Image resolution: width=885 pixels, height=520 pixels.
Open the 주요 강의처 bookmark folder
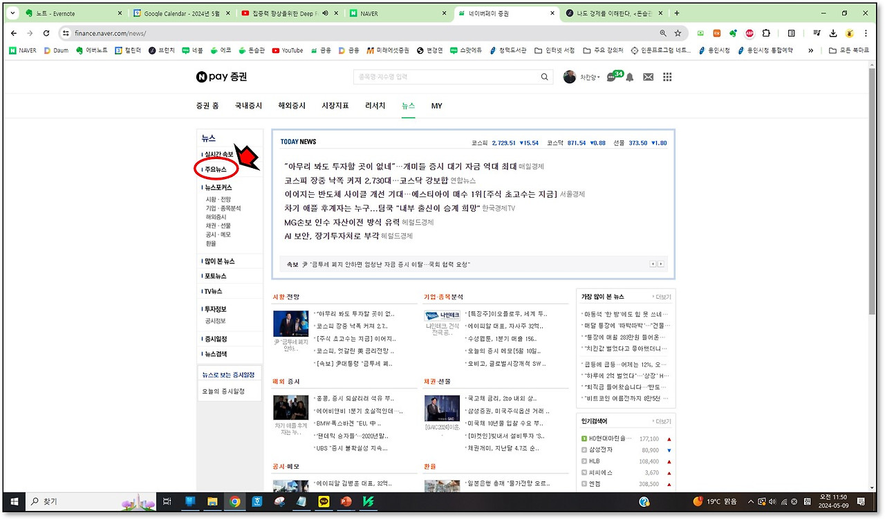pyautogui.click(x=603, y=50)
